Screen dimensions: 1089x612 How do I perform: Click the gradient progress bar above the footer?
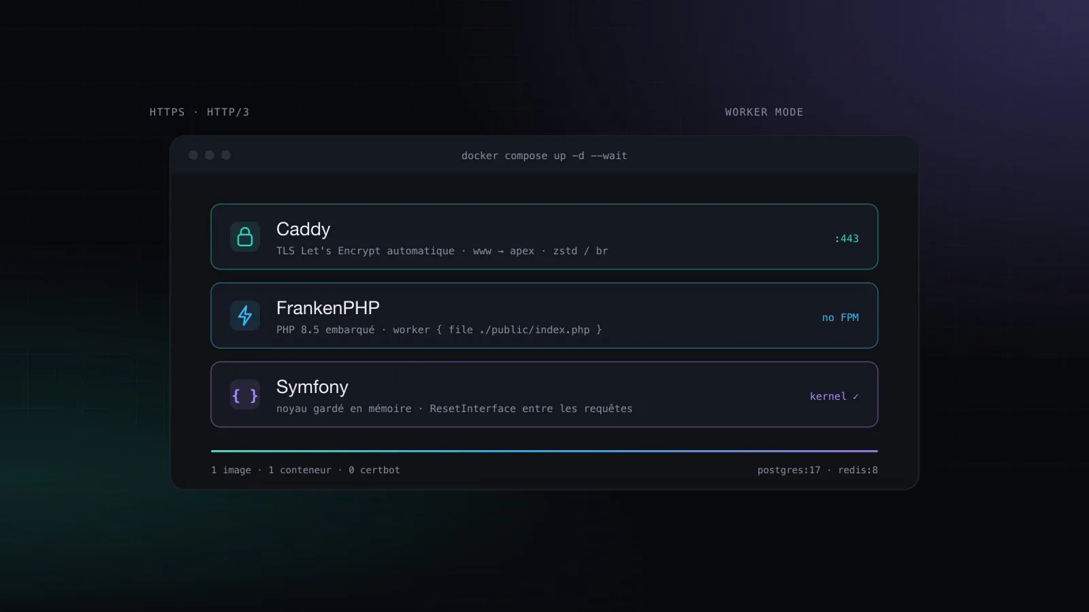click(544, 451)
